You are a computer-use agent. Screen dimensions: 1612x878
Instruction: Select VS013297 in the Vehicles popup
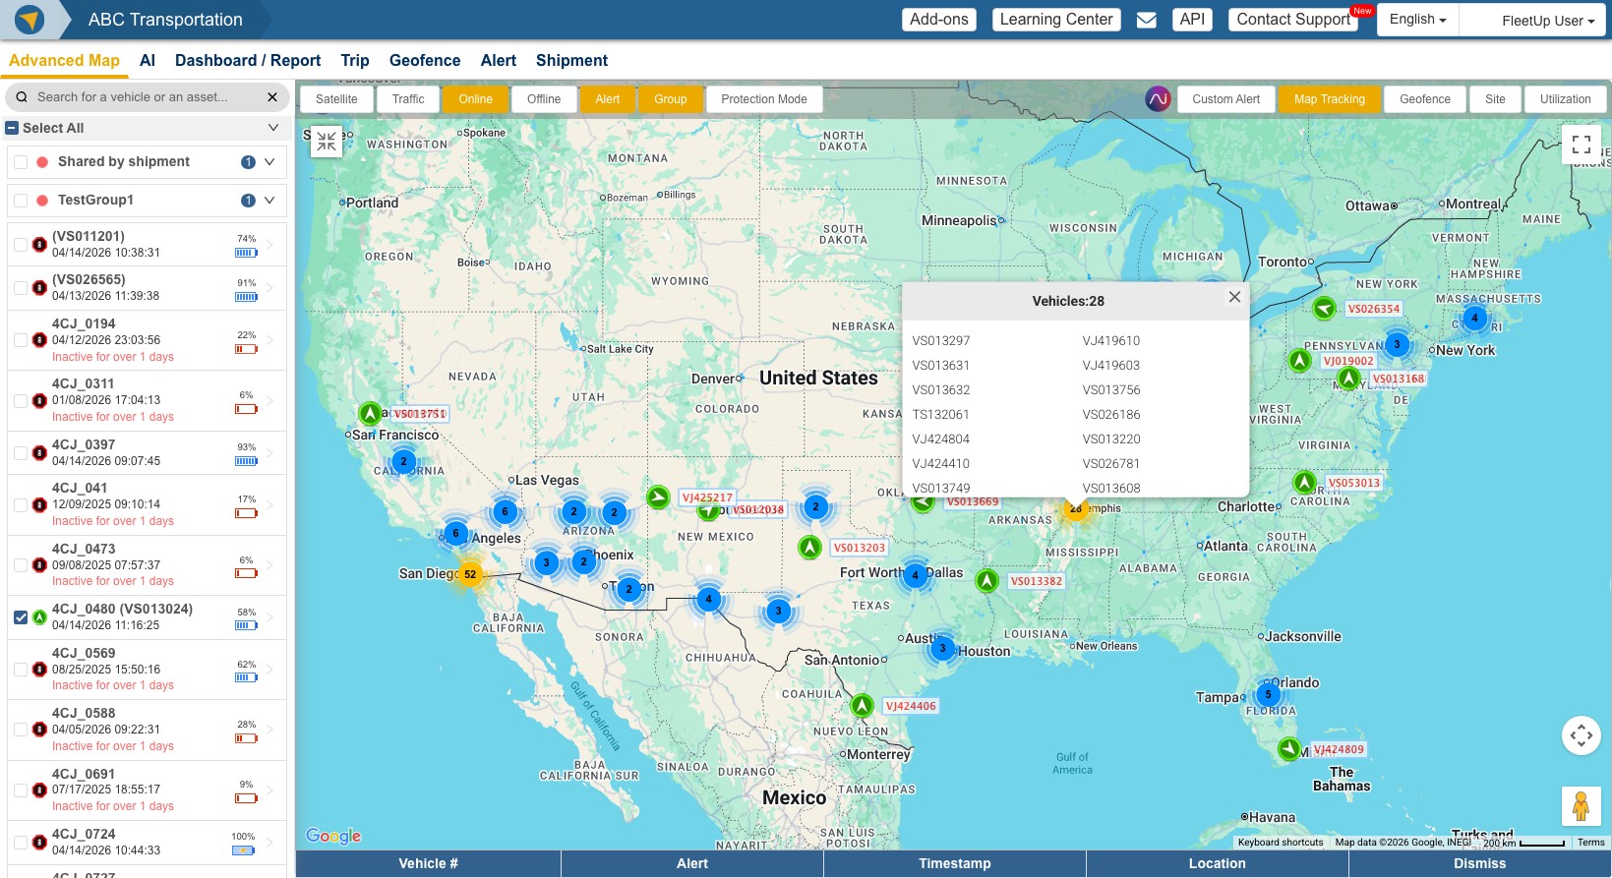941,341
